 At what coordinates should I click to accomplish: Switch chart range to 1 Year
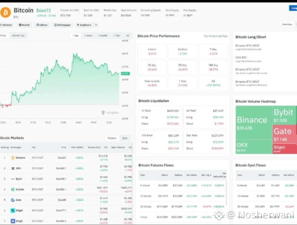point(117,36)
